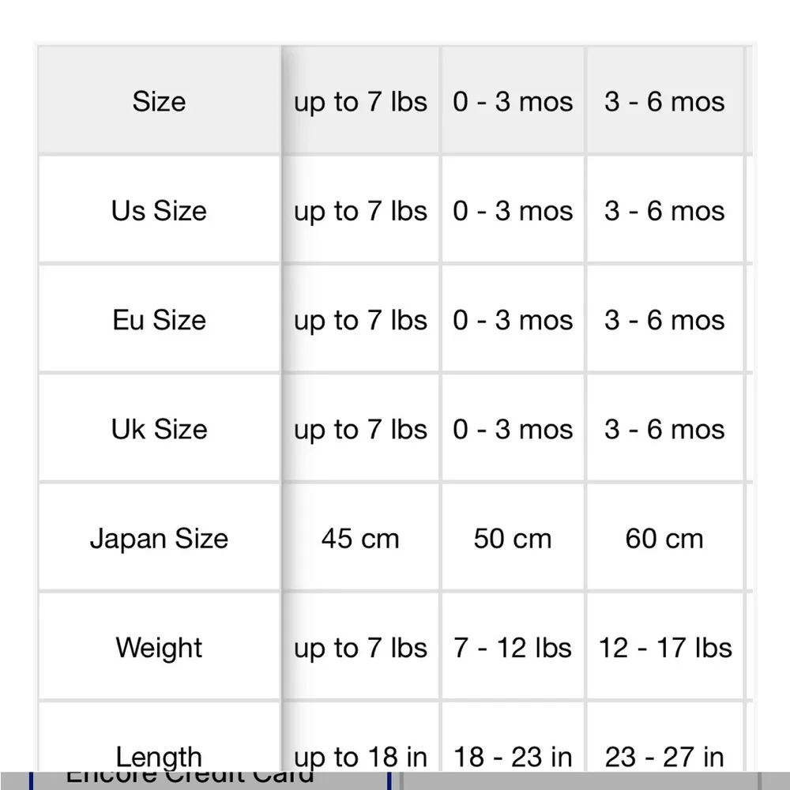Viewport: 790px width, 790px height.
Task: Click the Eu Size '0 - 3 mos' cell
Action: click(x=513, y=319)
